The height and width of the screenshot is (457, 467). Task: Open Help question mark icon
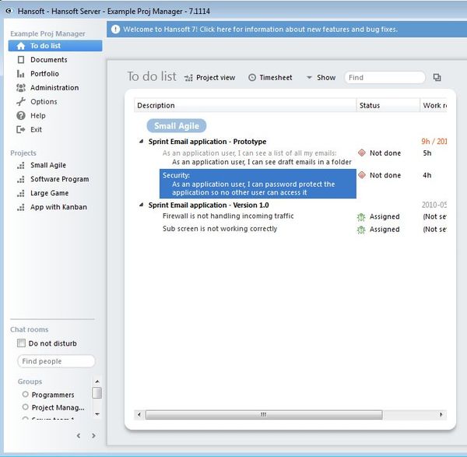(21, 116)
